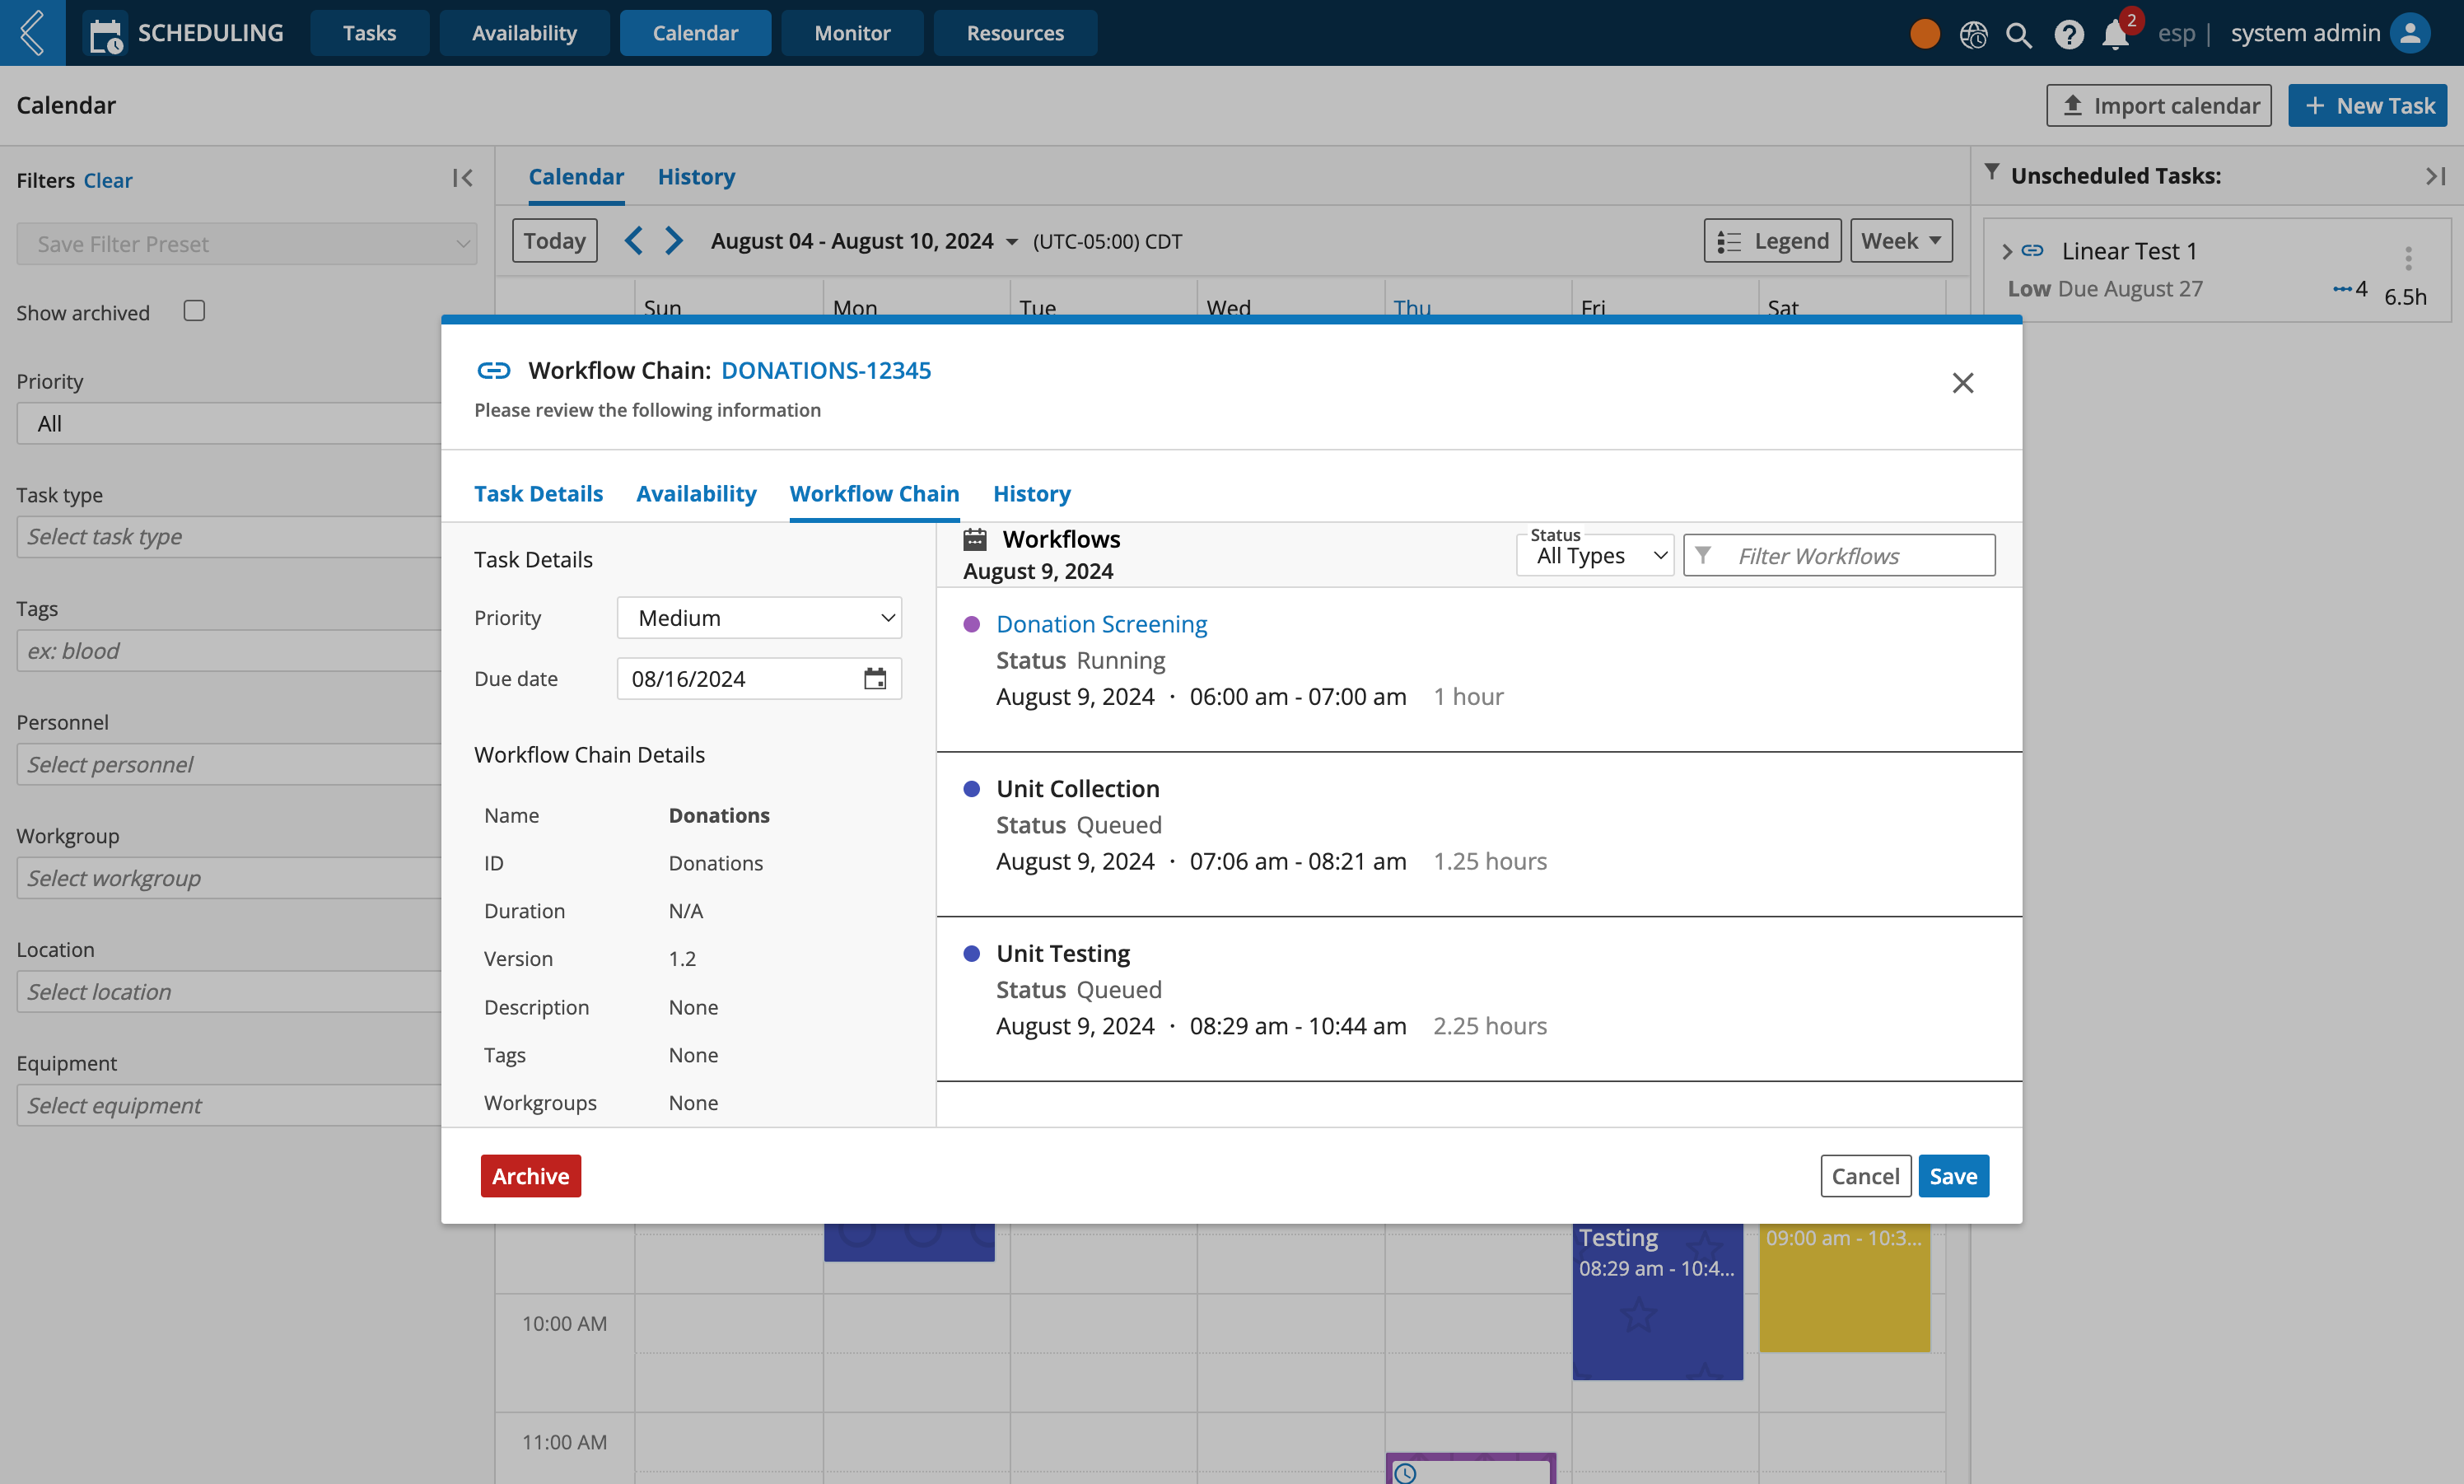Viewport: 2464px width, 1484px height.
Task: Click the Unscheduled Tasks expand arrow icon
Action: pos(2436,175)
